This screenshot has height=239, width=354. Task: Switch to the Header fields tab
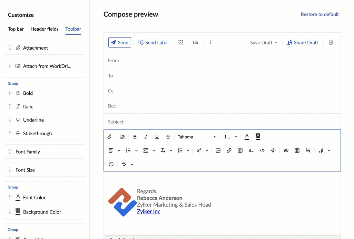tap(45, 29)
